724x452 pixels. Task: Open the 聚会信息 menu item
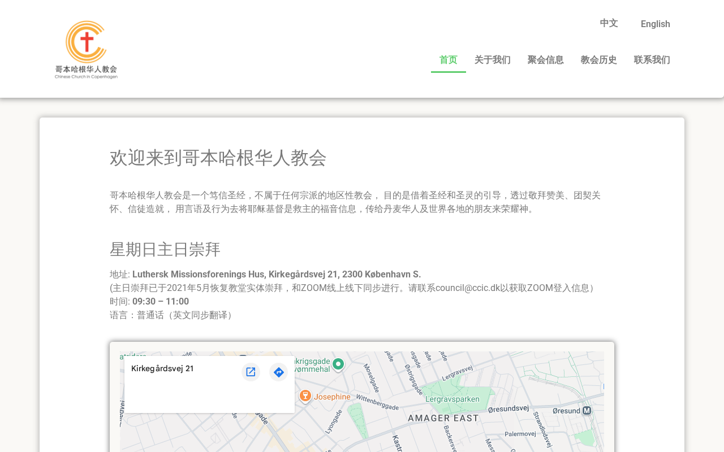[x=545, y=60]
